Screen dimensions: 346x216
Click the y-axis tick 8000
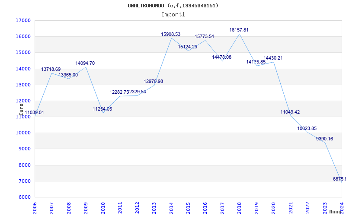click(x=24, y=165)
